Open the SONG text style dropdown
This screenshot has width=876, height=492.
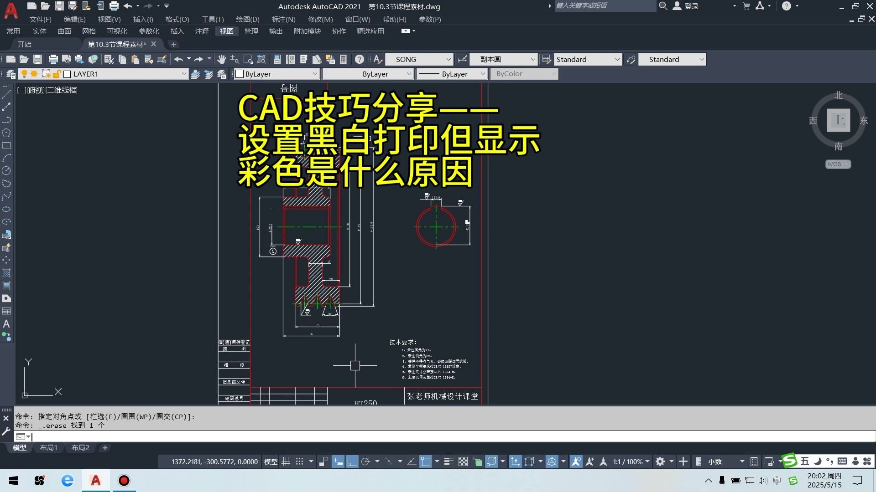point(448,59)
